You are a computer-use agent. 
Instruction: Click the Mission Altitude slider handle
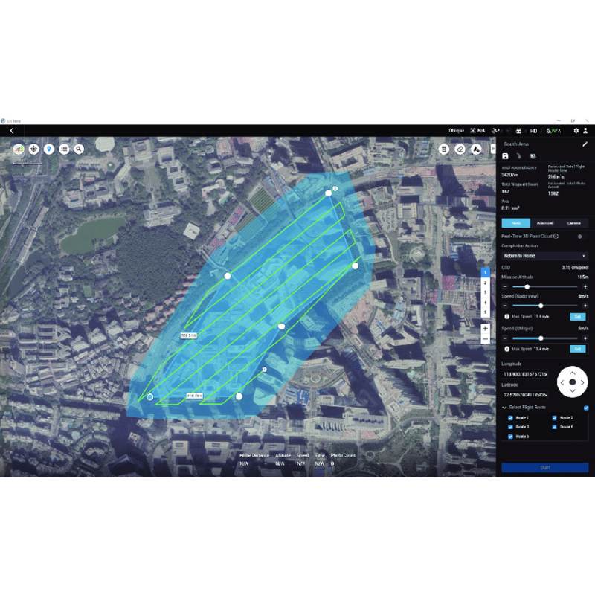(x=527, y=286)
